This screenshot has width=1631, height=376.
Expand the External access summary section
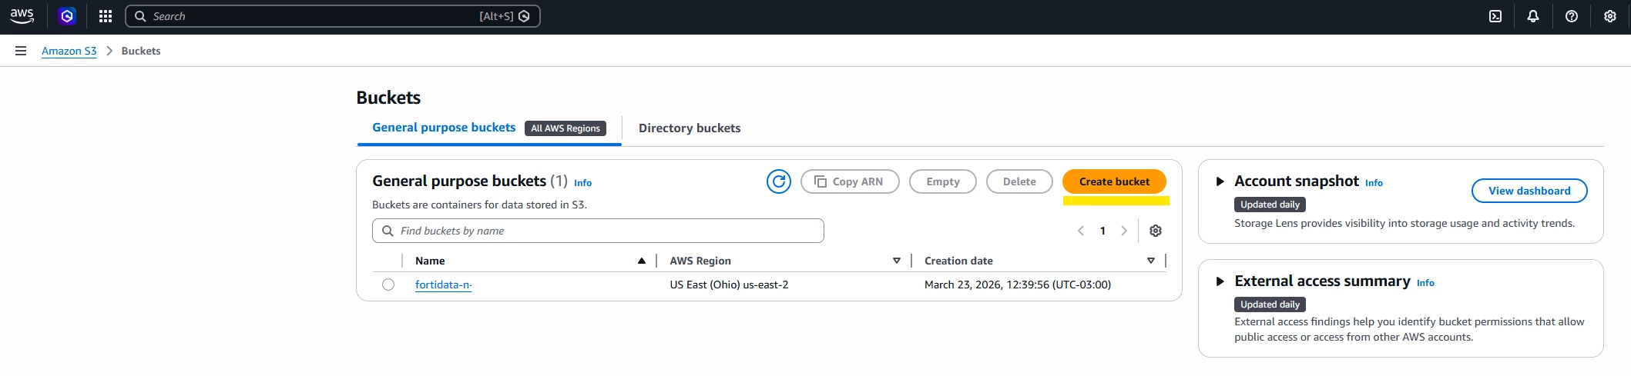(1220, 281)
